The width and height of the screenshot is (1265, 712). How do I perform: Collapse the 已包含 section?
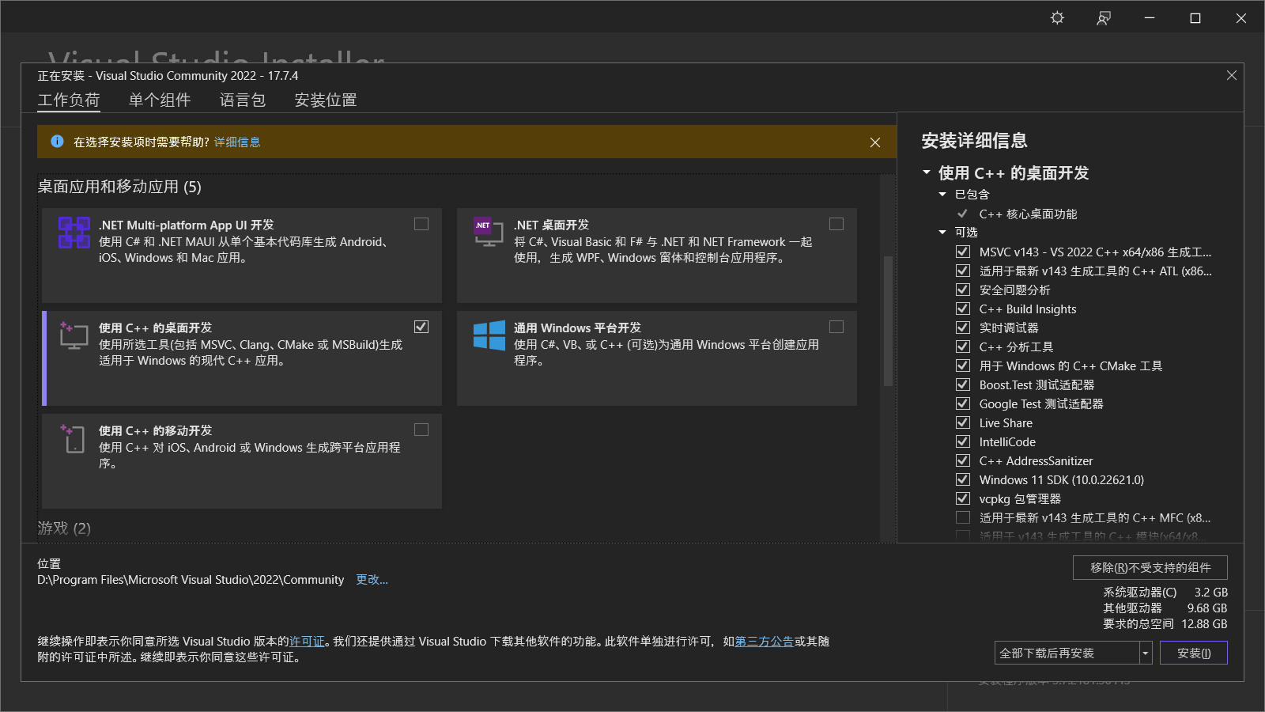click(942, 194)
